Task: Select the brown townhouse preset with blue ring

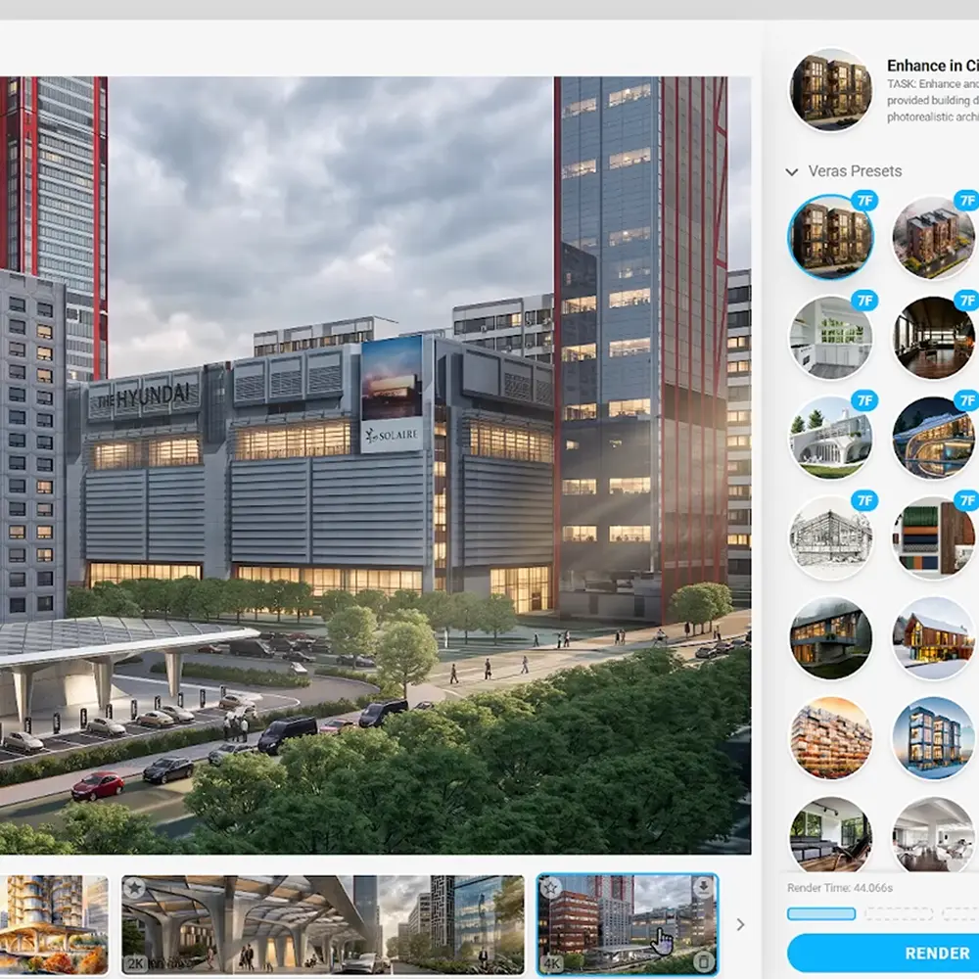Action: point(830,237)
